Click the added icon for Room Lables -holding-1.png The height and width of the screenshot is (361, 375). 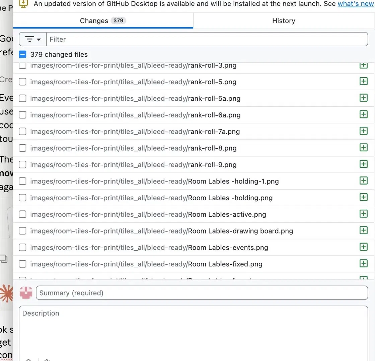[364, 180]
